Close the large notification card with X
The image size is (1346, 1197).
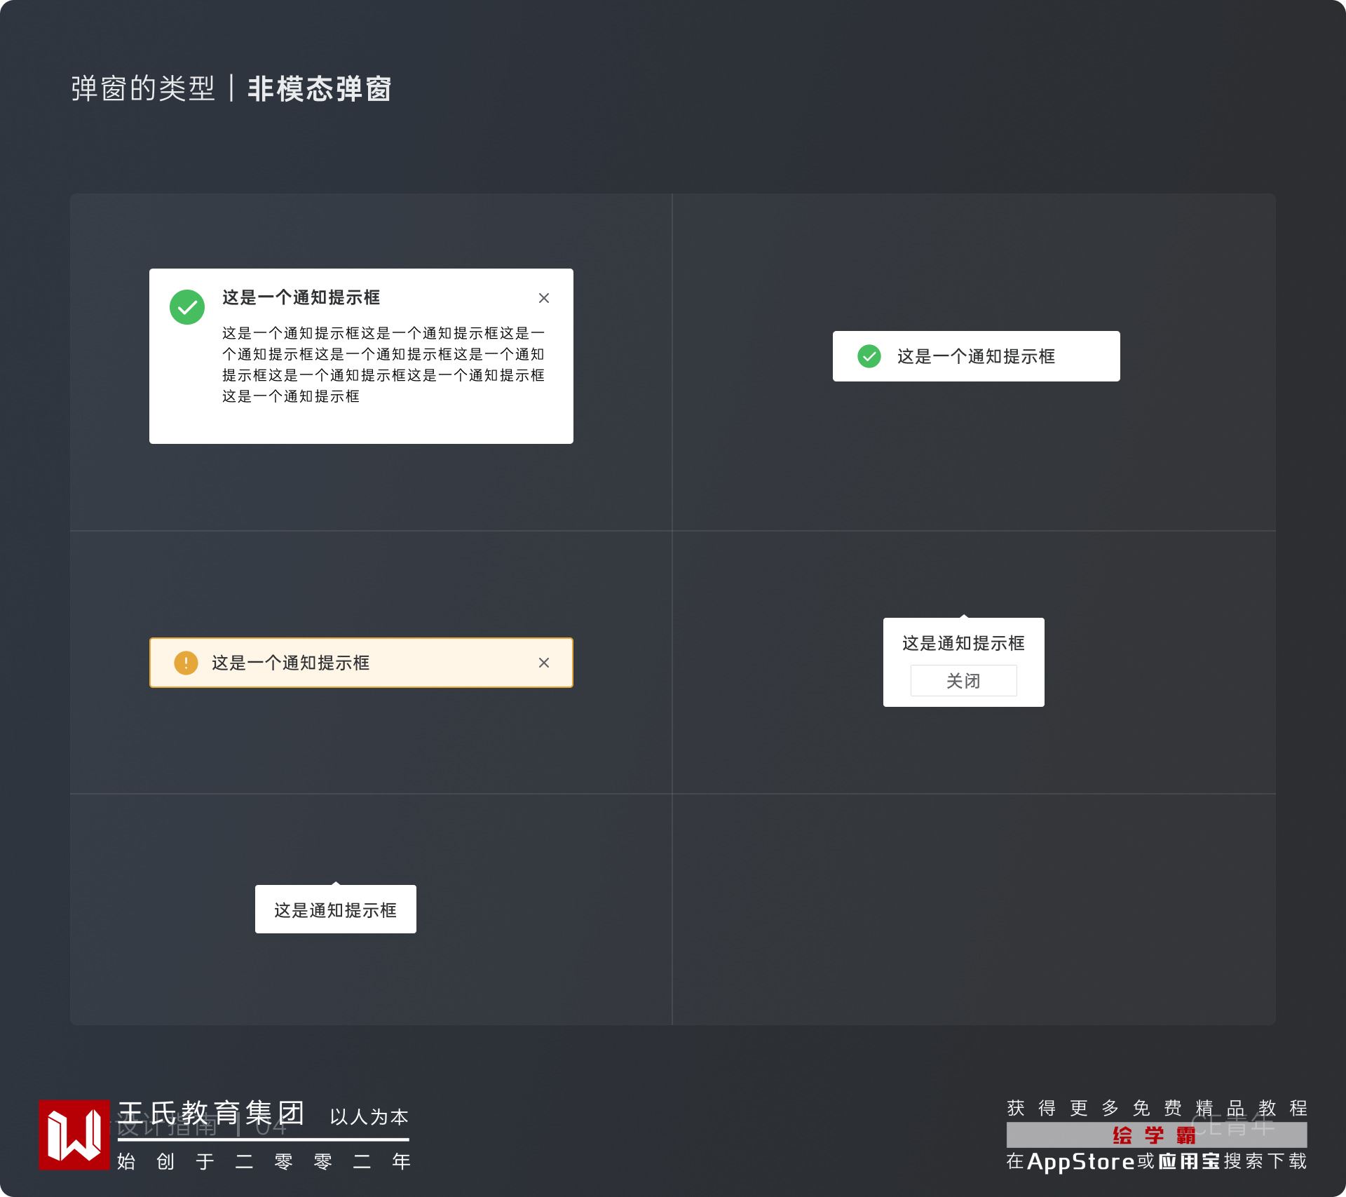(544, 298)
